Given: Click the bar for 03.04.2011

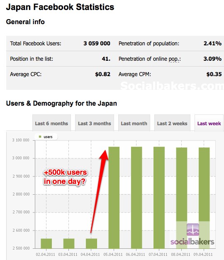Looking at the screenshot, I should [x=69, y=243].
